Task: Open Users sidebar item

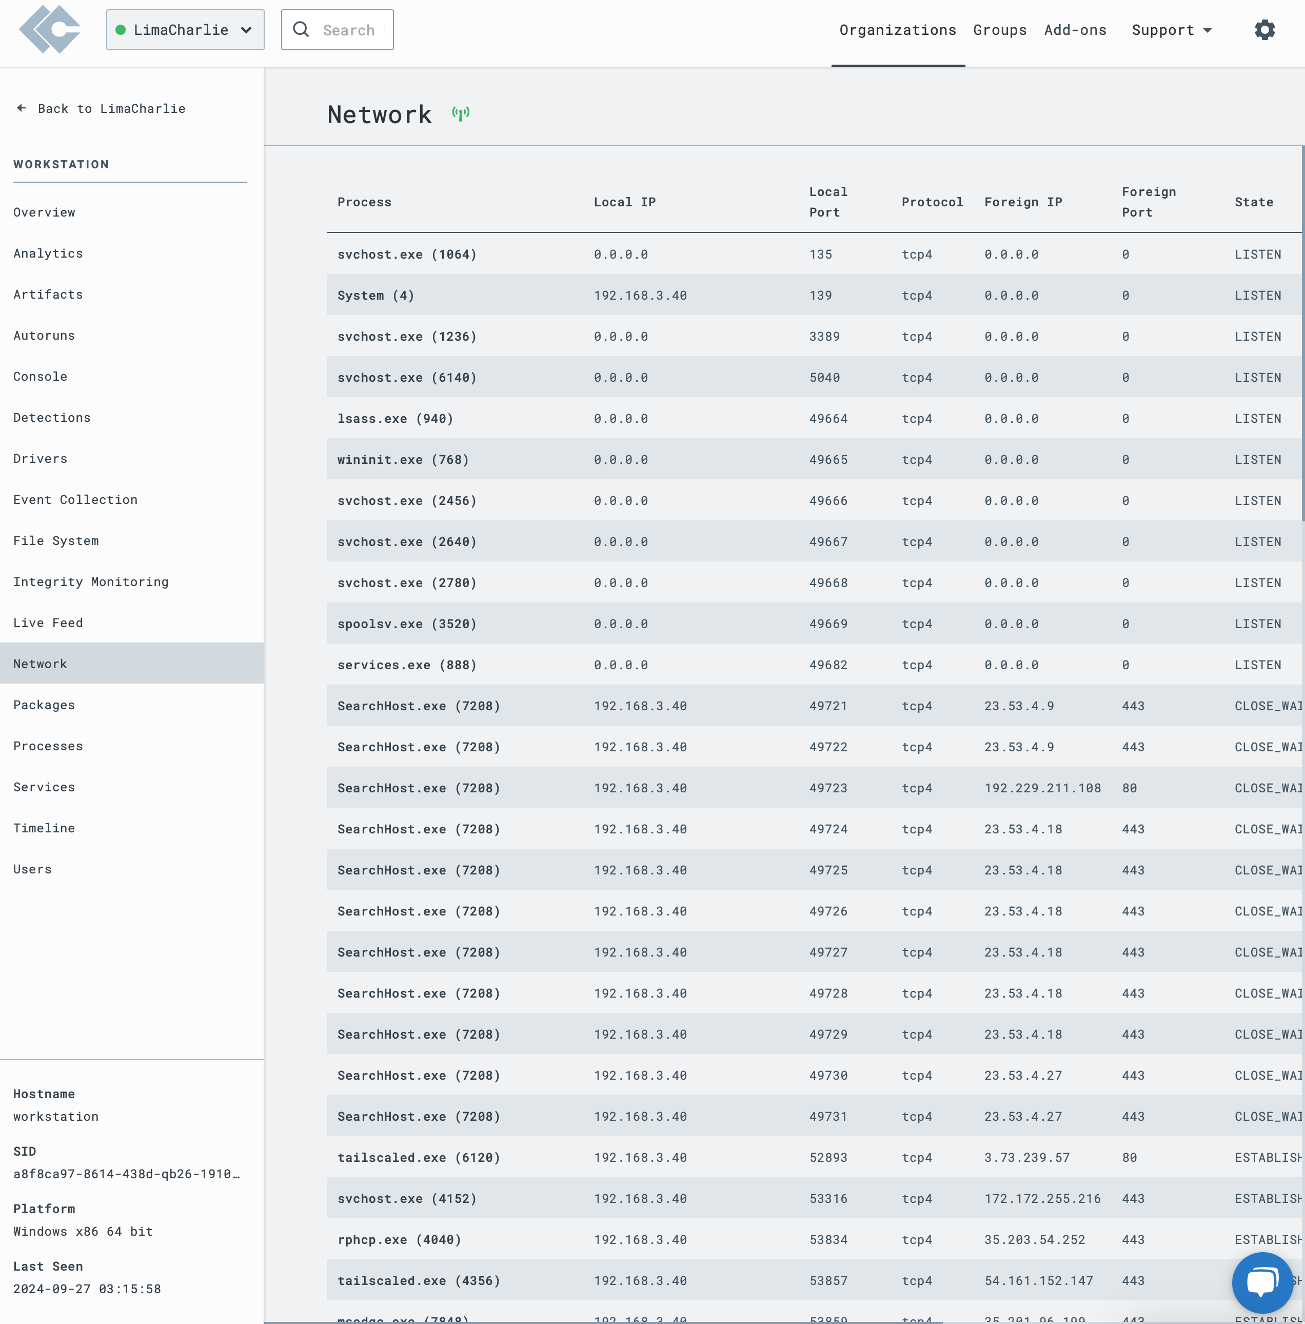Action: 131,869
